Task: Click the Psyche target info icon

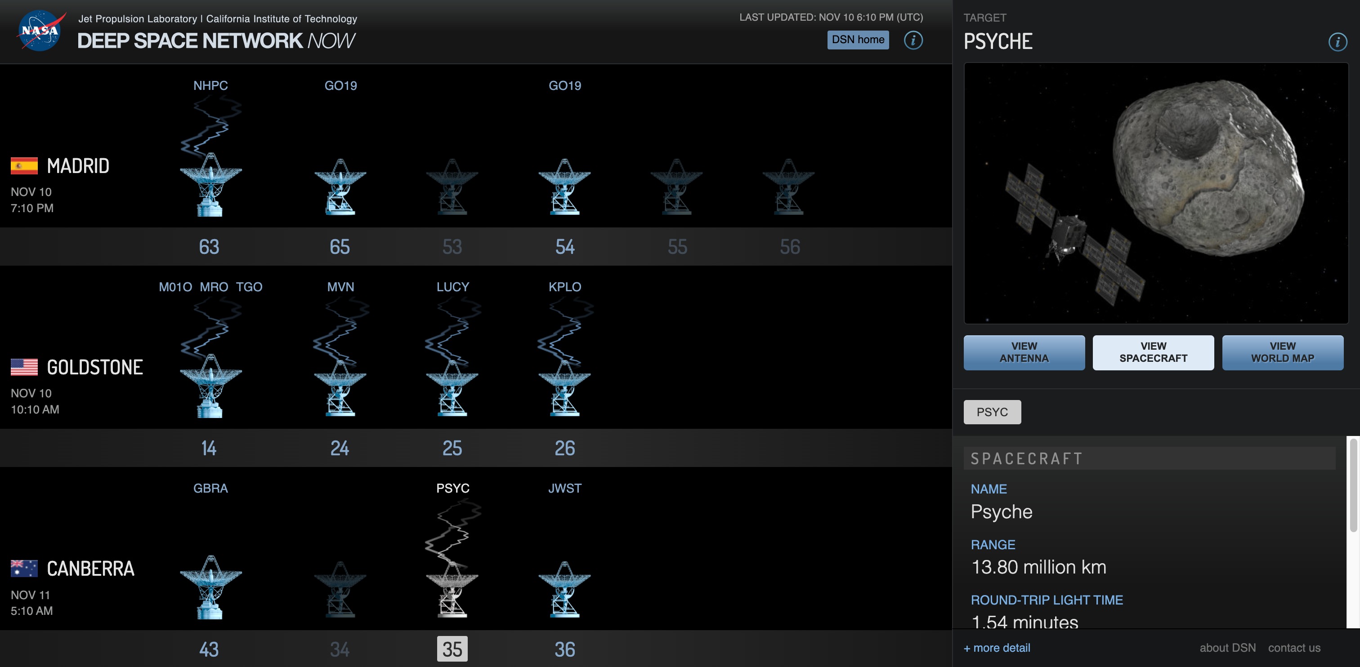Action: (1338, 42)
